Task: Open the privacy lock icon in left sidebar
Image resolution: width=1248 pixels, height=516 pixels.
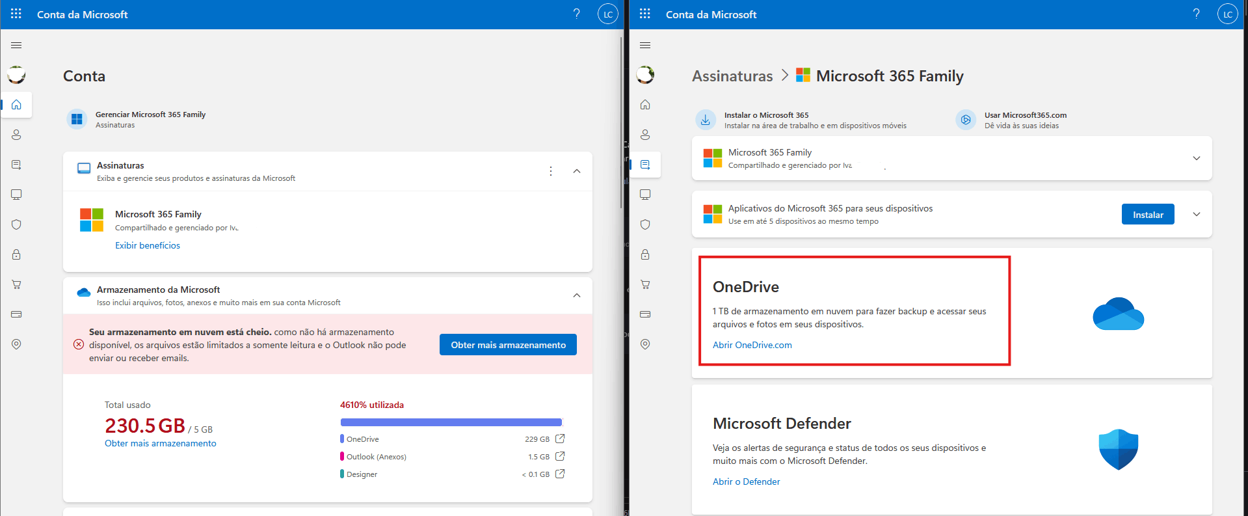Action: click(16, 254)
